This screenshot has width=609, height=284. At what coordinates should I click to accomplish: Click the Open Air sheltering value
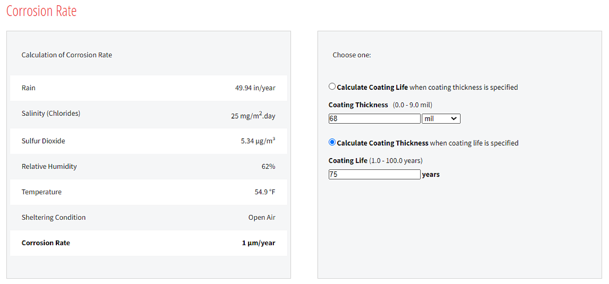tap(262, 217)
